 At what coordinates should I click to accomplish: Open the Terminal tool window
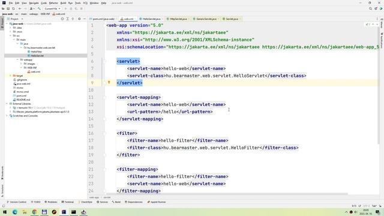[x=68, y=202]
